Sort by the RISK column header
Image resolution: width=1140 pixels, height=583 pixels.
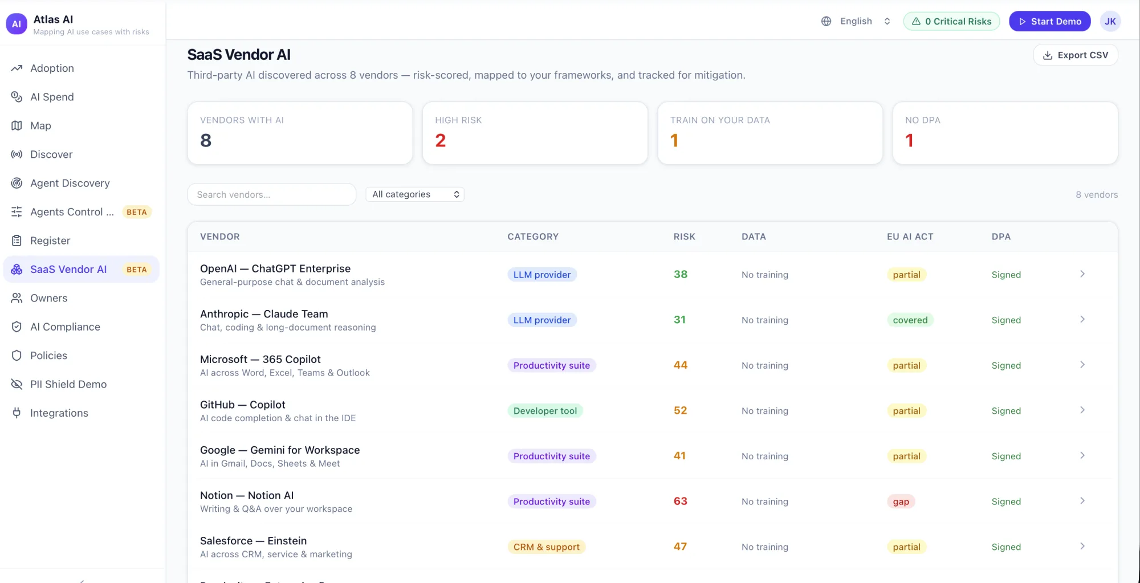(684, 237)
